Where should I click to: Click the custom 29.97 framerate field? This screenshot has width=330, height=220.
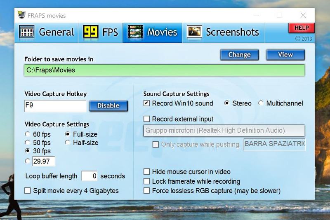pyautogui.click(x=44, y=161)
